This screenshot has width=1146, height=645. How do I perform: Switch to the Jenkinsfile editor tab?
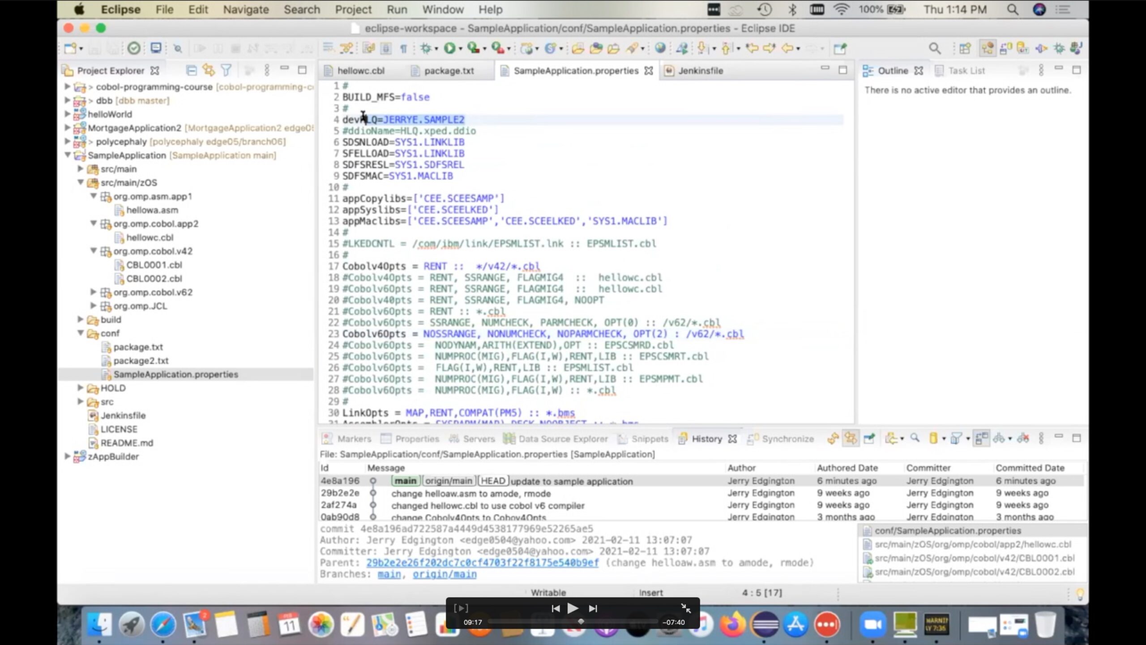[700, 71]
